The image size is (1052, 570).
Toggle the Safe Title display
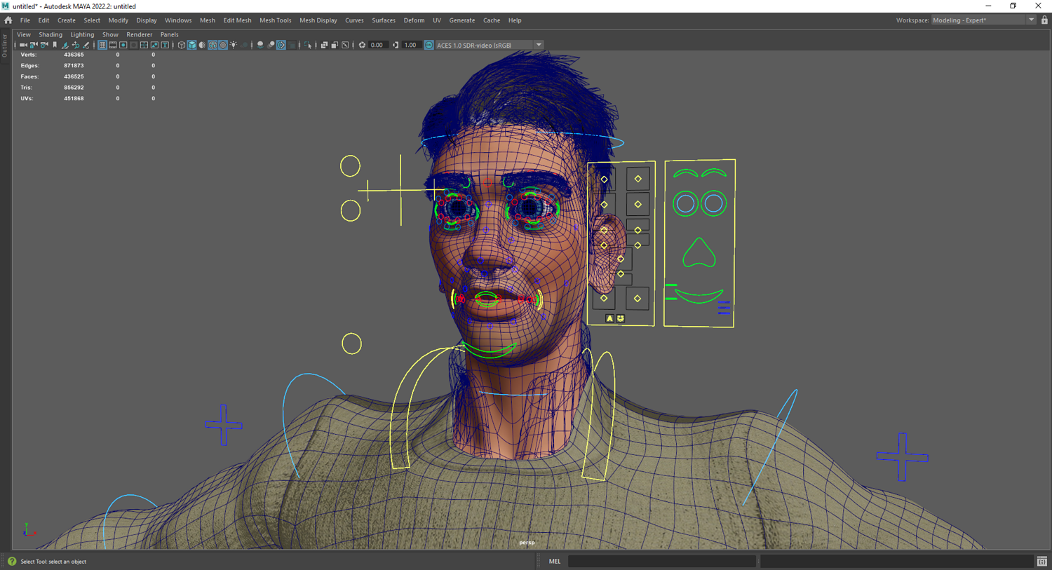point(166,45)
